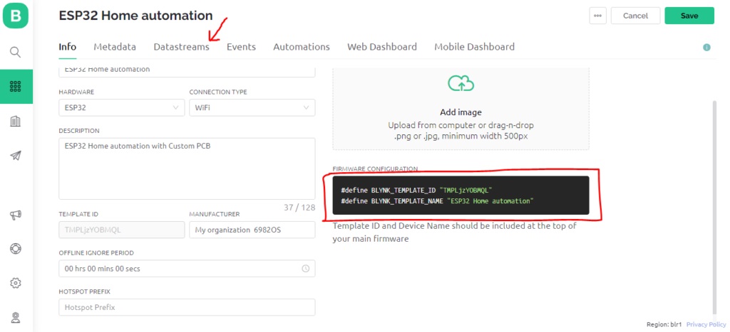Screen dimensions: 730x332
Task: Click the lifebuoy help icon
Action: click(16, 248)
